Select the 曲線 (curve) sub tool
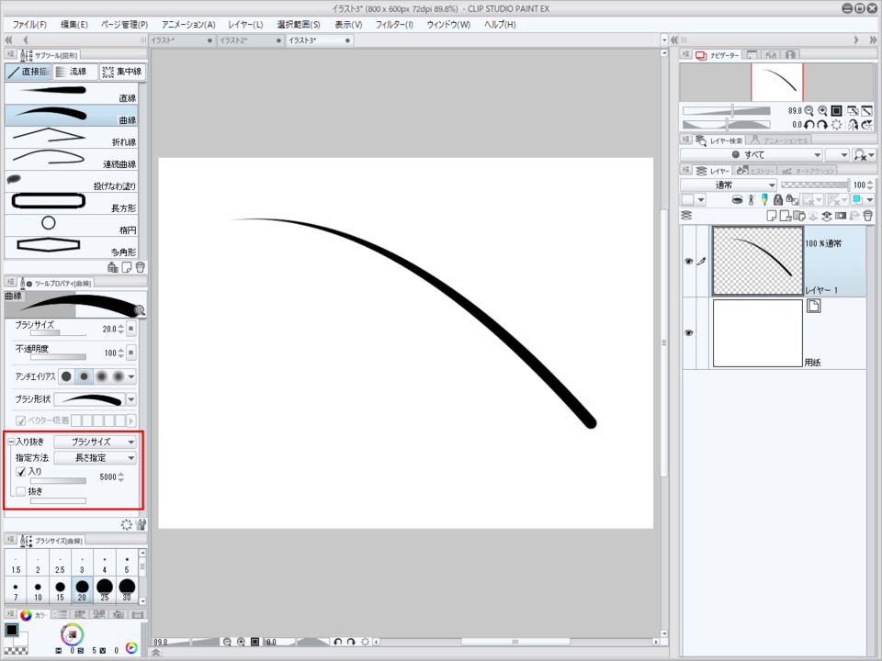 point(72,116)
